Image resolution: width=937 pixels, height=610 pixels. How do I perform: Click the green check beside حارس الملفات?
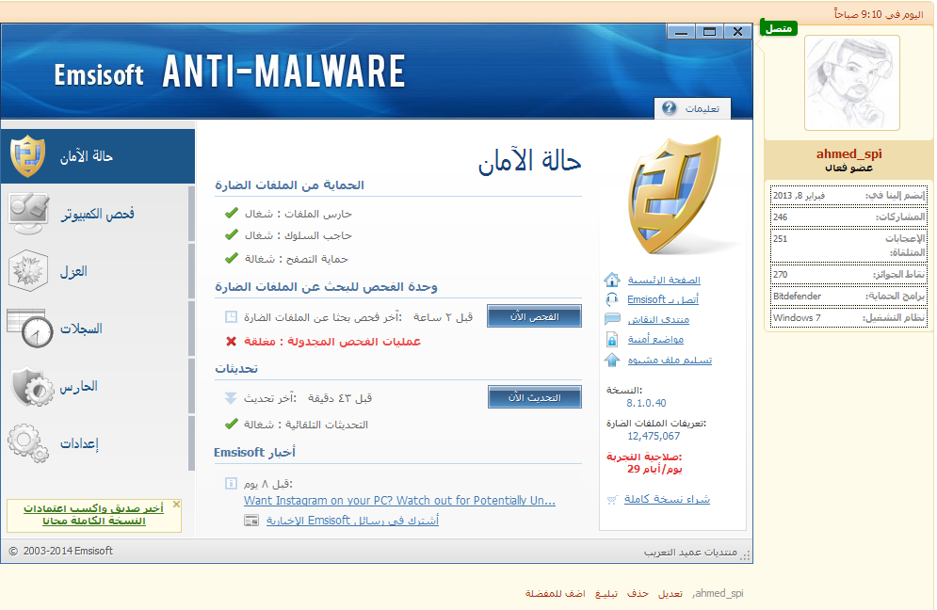tap(232, 214)
